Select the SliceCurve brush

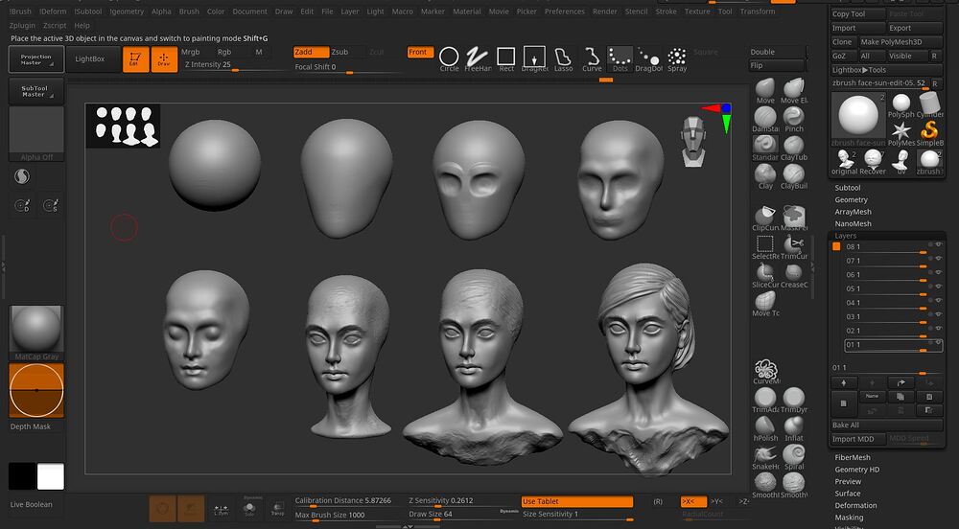(765, 275)
